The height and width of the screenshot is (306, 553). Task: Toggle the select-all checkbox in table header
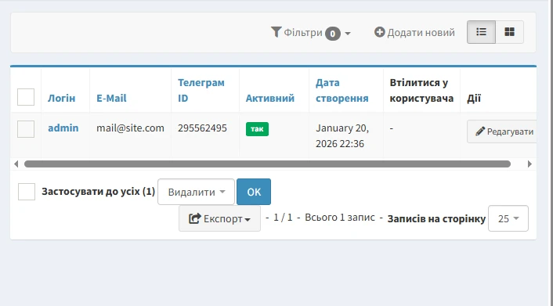click(26, 97)
